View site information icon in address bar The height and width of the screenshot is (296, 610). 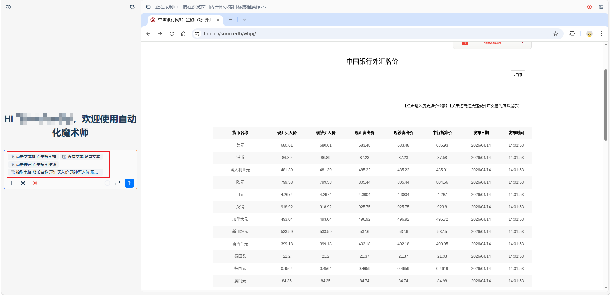(197, 34)
